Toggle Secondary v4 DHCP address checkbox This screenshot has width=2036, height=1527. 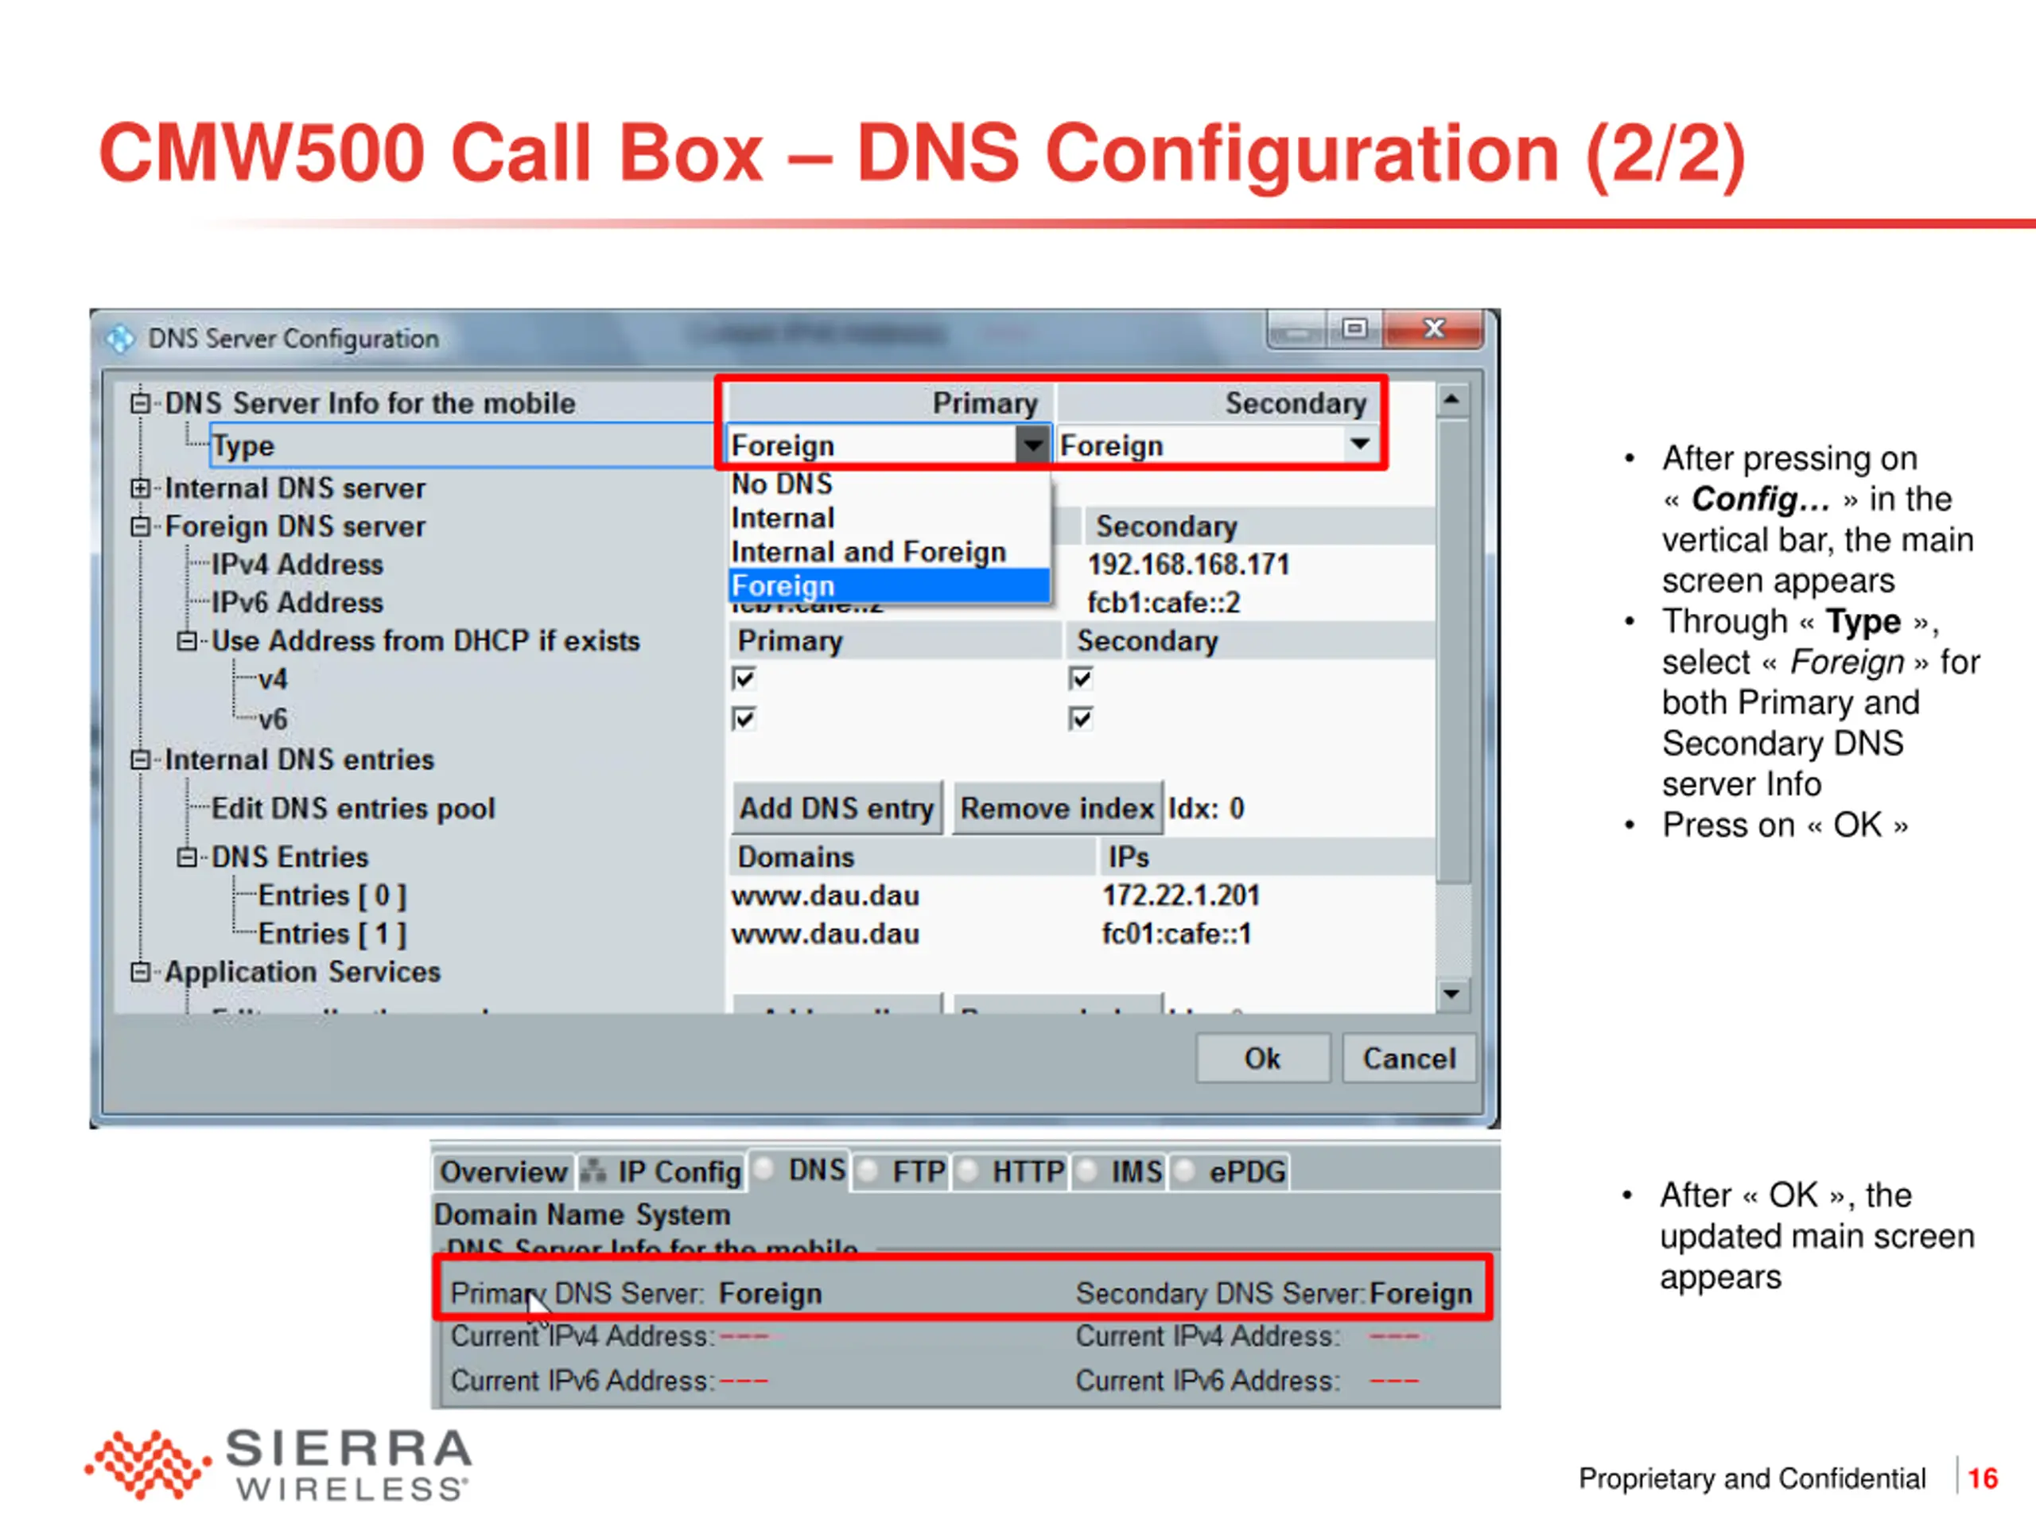pyautogui.click(x=1081, y=679)
